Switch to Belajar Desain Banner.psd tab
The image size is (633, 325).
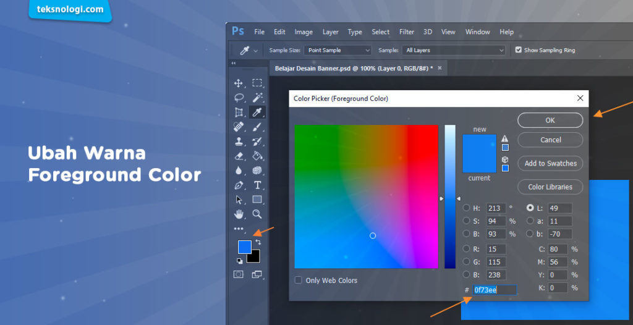tap(354, 68)
